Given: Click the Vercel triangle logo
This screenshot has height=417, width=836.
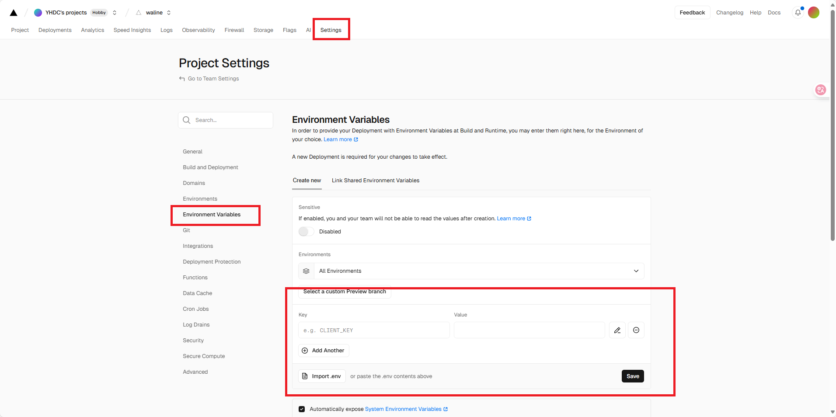Looking at the screenshot, I should [14, 13].
